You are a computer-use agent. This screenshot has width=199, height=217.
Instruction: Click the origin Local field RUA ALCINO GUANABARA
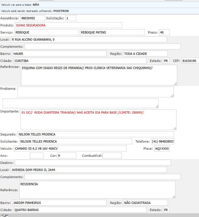coord(89,39)
